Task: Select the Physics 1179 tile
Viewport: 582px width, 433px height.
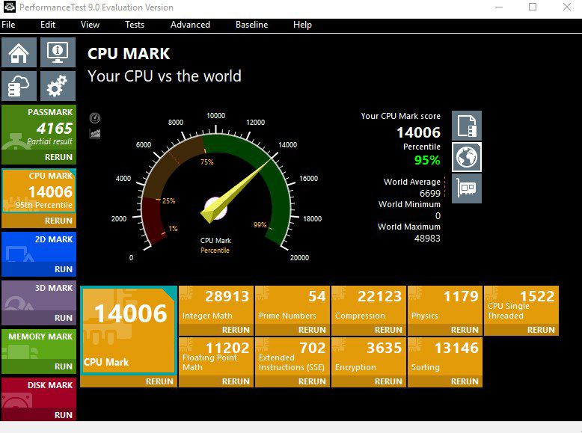Action: pos(445,305)
